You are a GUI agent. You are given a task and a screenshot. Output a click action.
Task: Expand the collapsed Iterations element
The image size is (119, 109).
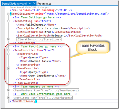(x=8, y=39)
